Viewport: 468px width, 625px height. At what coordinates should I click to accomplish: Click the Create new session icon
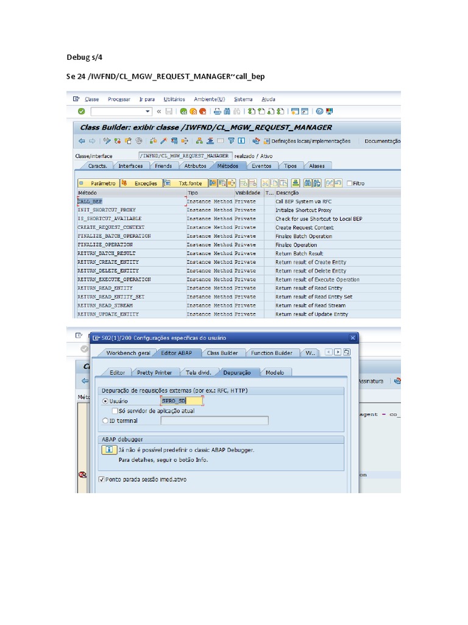(295, 112)
